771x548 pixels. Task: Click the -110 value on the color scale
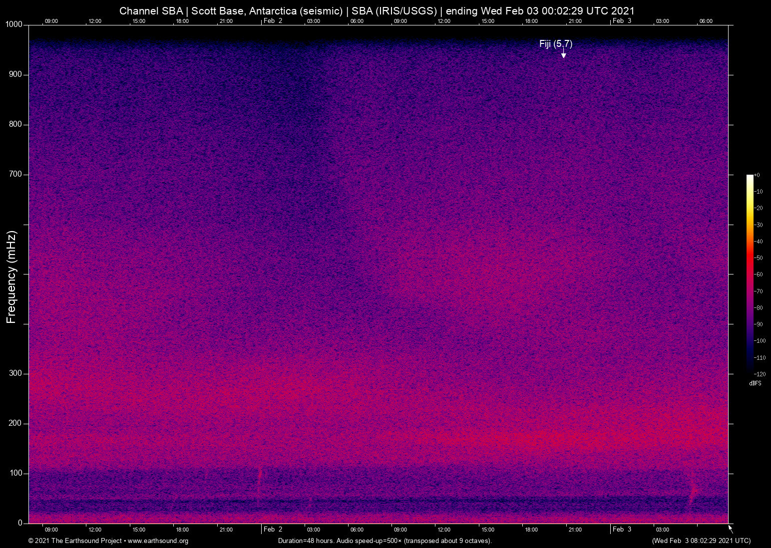pos(760,358)
